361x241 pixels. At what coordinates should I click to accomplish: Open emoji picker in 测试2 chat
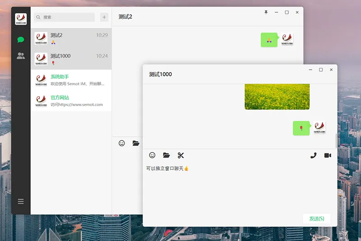[122, 143]
